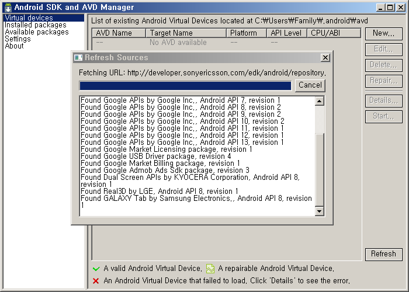409x292 pixels.
Task: Click the New... button
Action: tap(383, 33)
